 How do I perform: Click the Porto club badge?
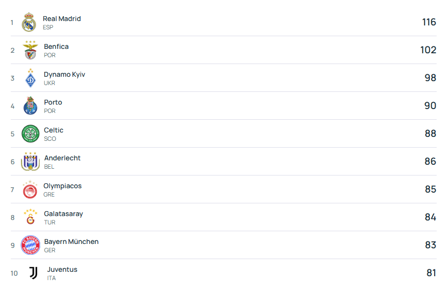click(x=30, y=106)
